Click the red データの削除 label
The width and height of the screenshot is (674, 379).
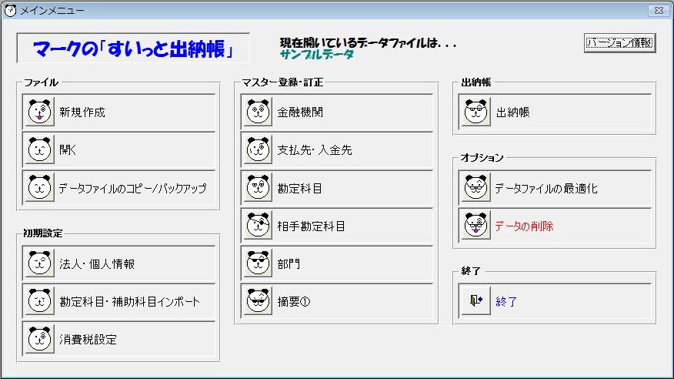(524, 226)
